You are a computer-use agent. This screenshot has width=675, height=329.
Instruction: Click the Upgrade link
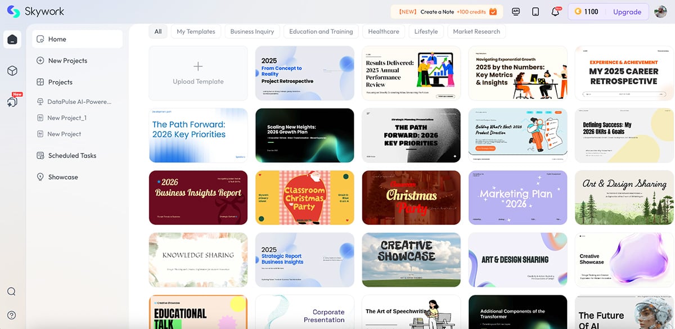pos(628,11)
